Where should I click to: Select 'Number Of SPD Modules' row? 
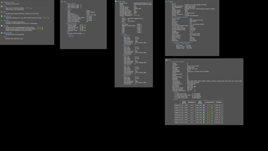coord(76,33)
